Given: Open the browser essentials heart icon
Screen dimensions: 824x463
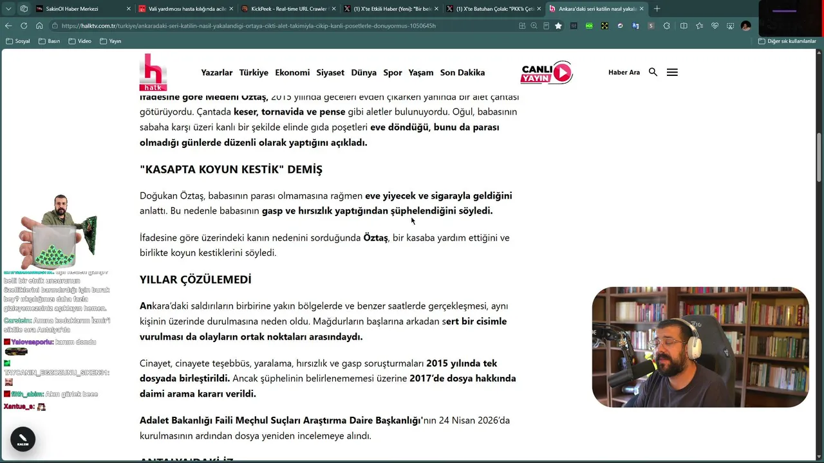Looking at the screenshot, I should tap(715, 26).
